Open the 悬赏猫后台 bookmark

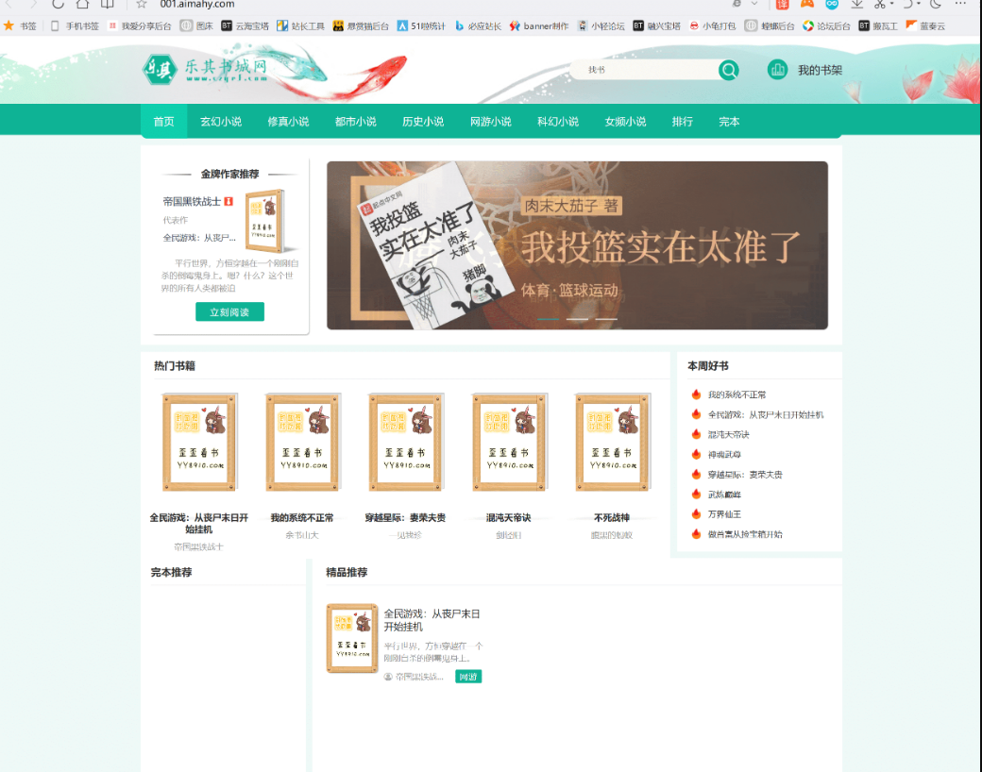(x=361, y=25)
